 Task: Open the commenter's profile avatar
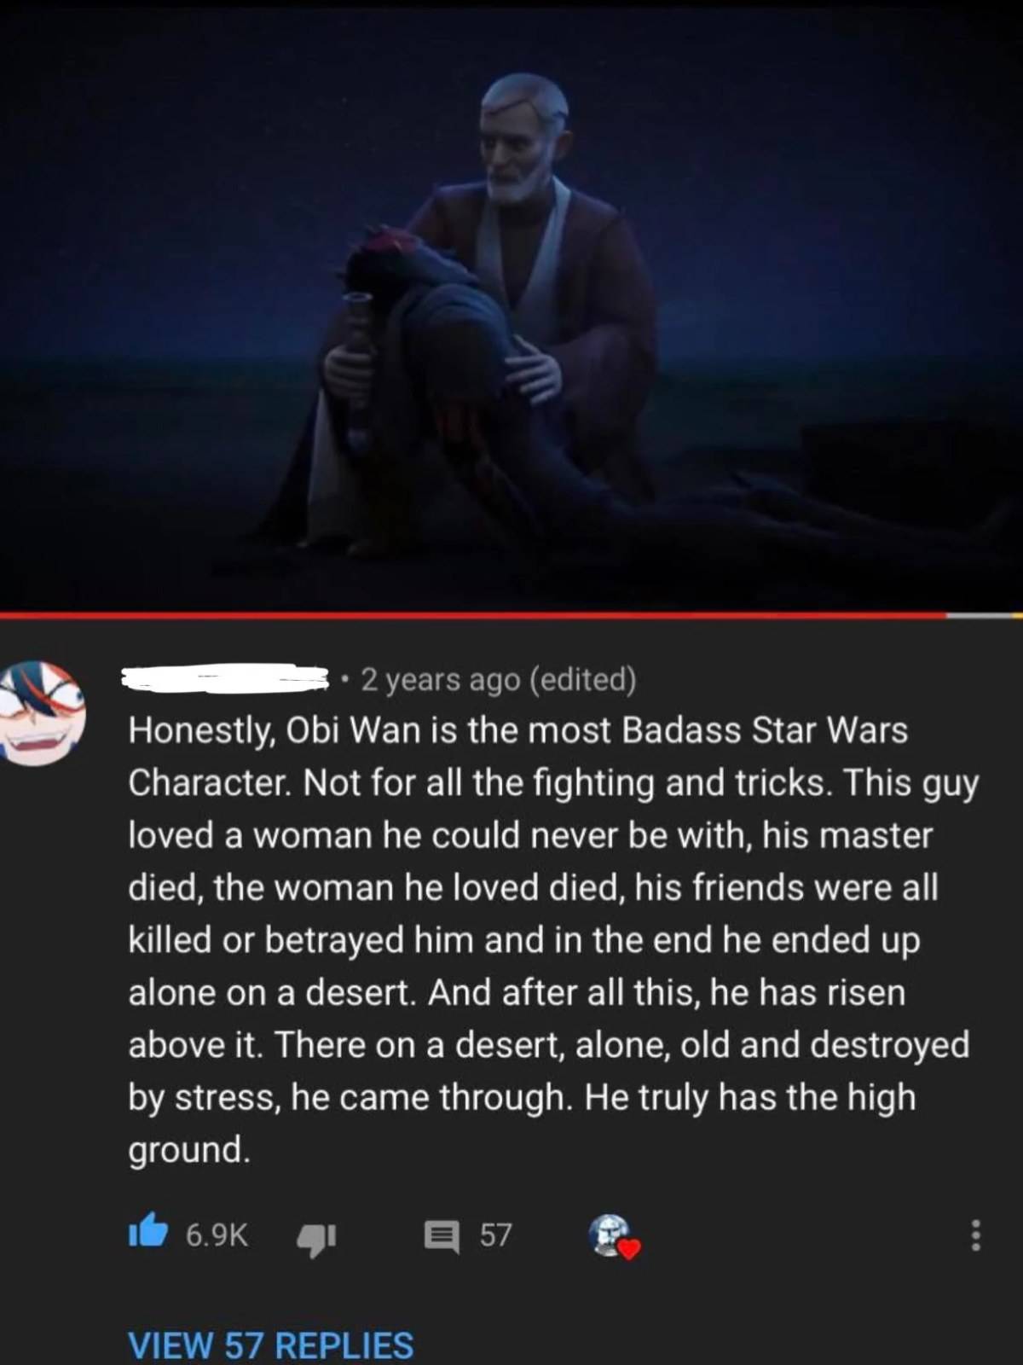[42, 712]
